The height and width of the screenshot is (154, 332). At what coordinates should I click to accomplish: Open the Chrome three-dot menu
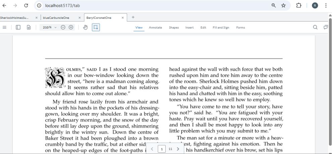coord(326,5)
